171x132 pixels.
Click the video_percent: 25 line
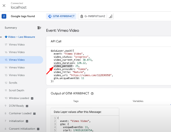click(x=66, y=66)
